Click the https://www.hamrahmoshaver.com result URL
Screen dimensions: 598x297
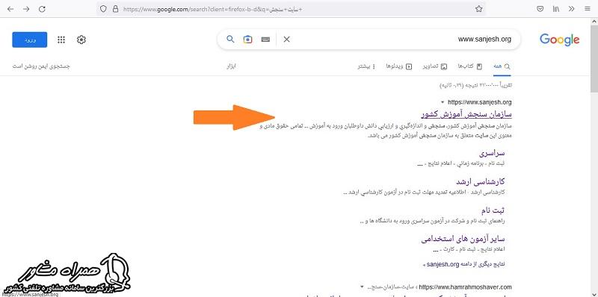point(465,287)
